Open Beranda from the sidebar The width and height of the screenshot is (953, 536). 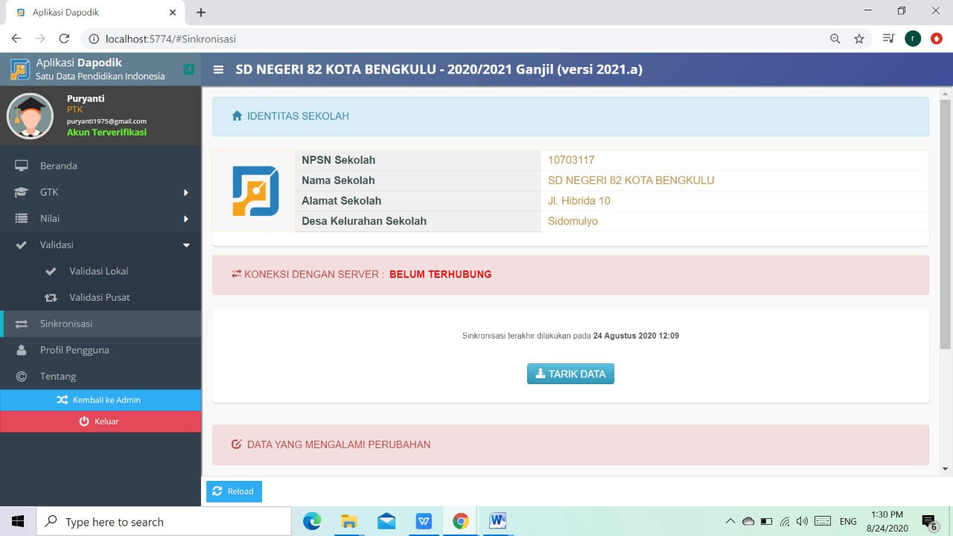point(101,165)
